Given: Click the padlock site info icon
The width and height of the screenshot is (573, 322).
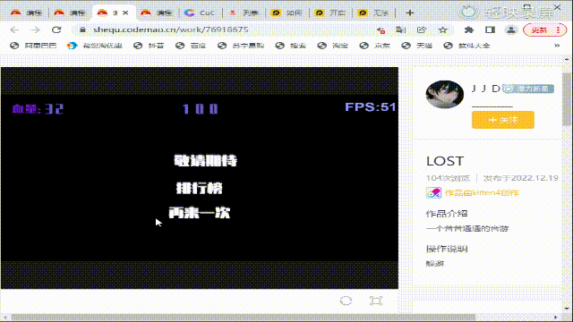Looking at the screenshot, I should point(83,30).
